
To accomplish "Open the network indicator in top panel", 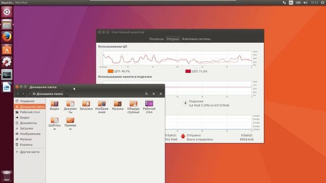I will (284, 3).
